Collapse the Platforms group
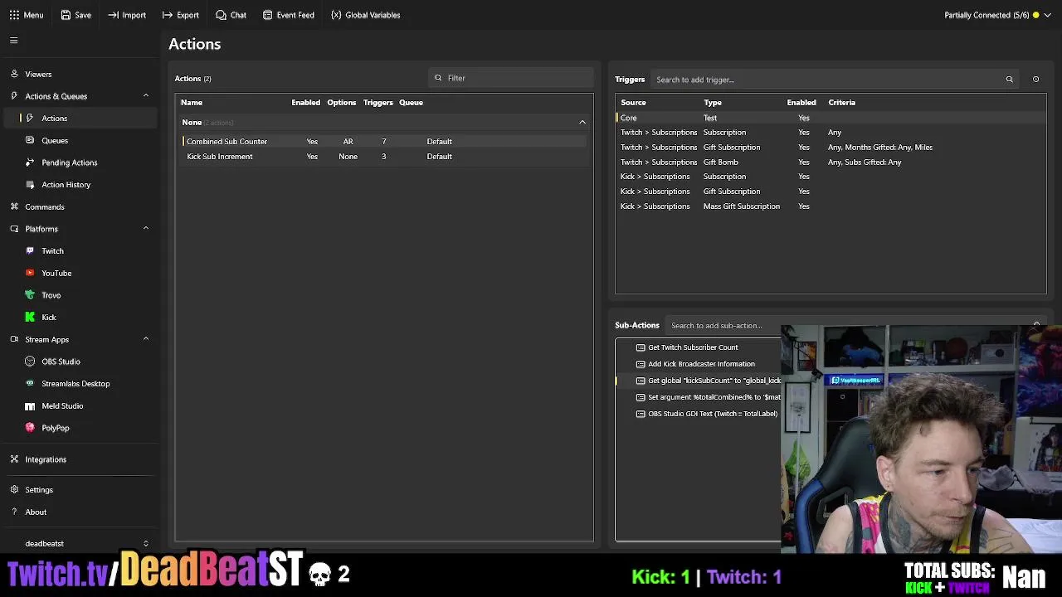 click(145, 228)
